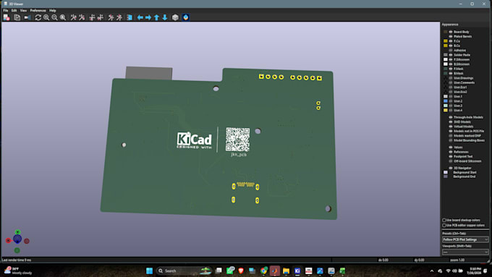Click the taskbar Search box
Viewport: 492px width, 277px height.
pos(184,270)
